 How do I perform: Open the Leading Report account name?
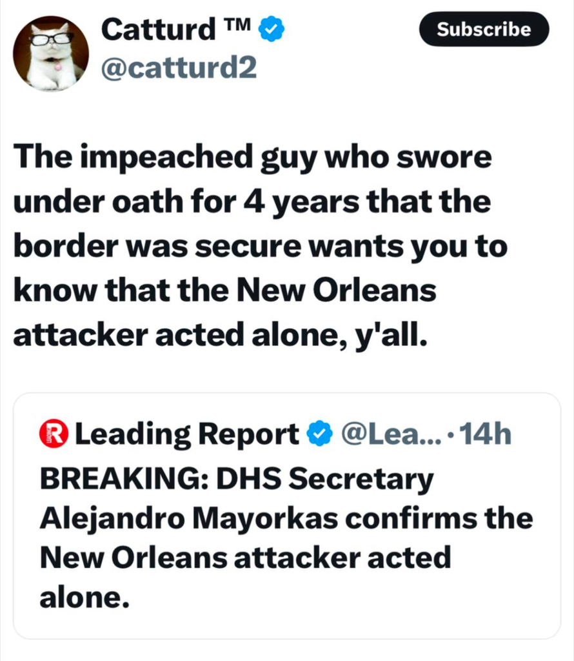click(x=187, y=434)
